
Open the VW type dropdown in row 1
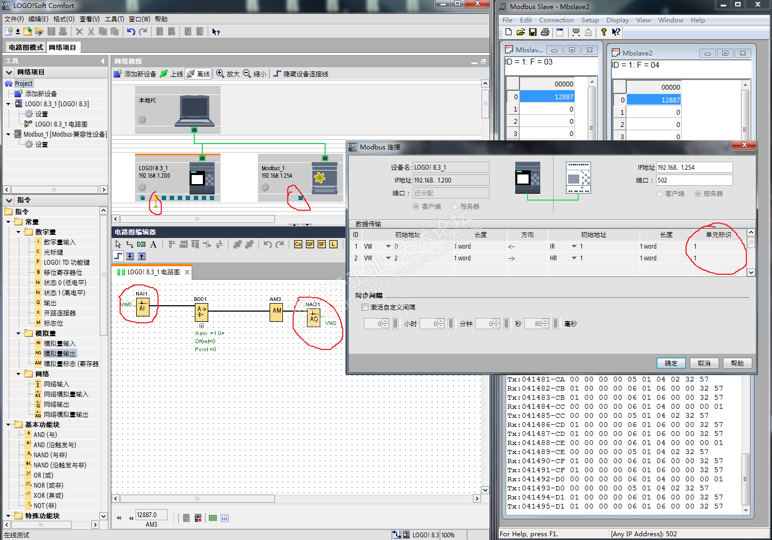click(388, 247)
